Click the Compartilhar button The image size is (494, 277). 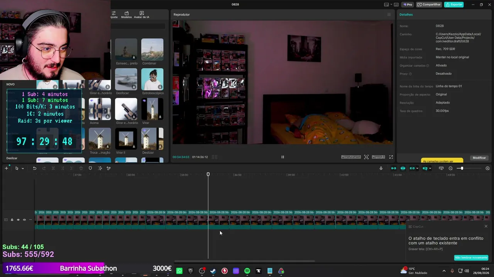(429, 5)
